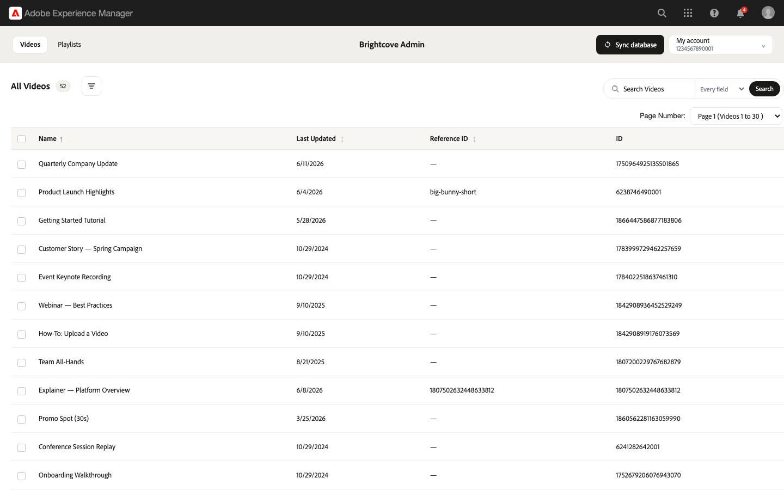
Task: Click the Team All-Hands name
Action: 61,362
